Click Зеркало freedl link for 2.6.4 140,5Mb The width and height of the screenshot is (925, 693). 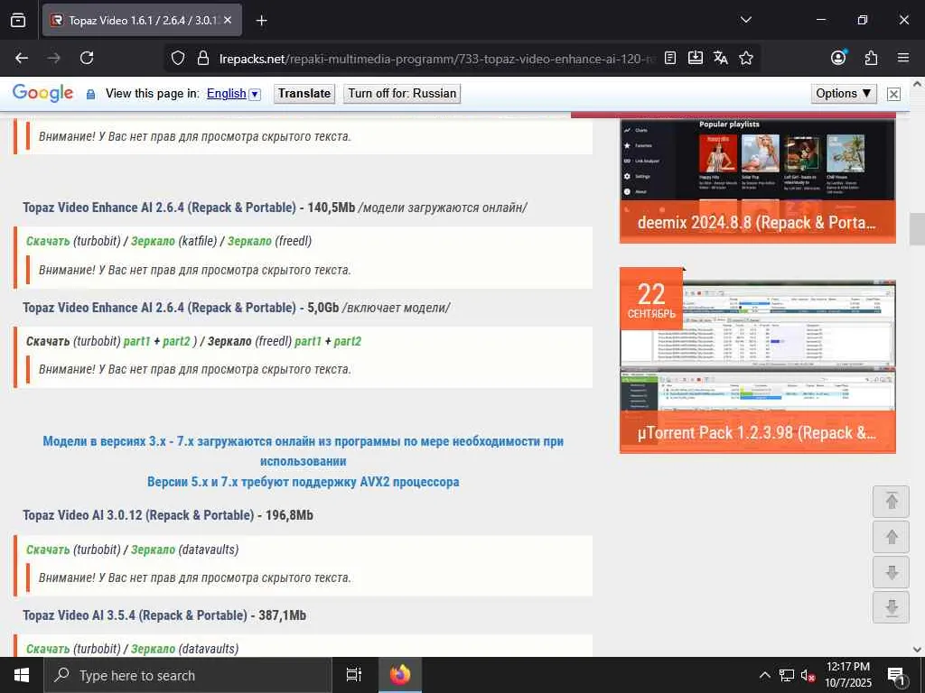(249, 241)
